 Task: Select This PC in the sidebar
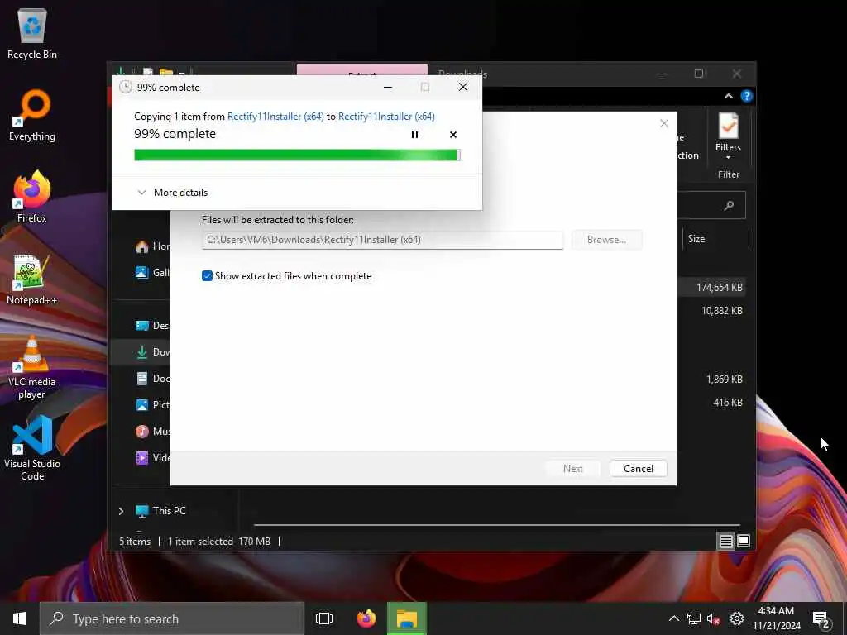pyautogui.click(x=160, y=511)
